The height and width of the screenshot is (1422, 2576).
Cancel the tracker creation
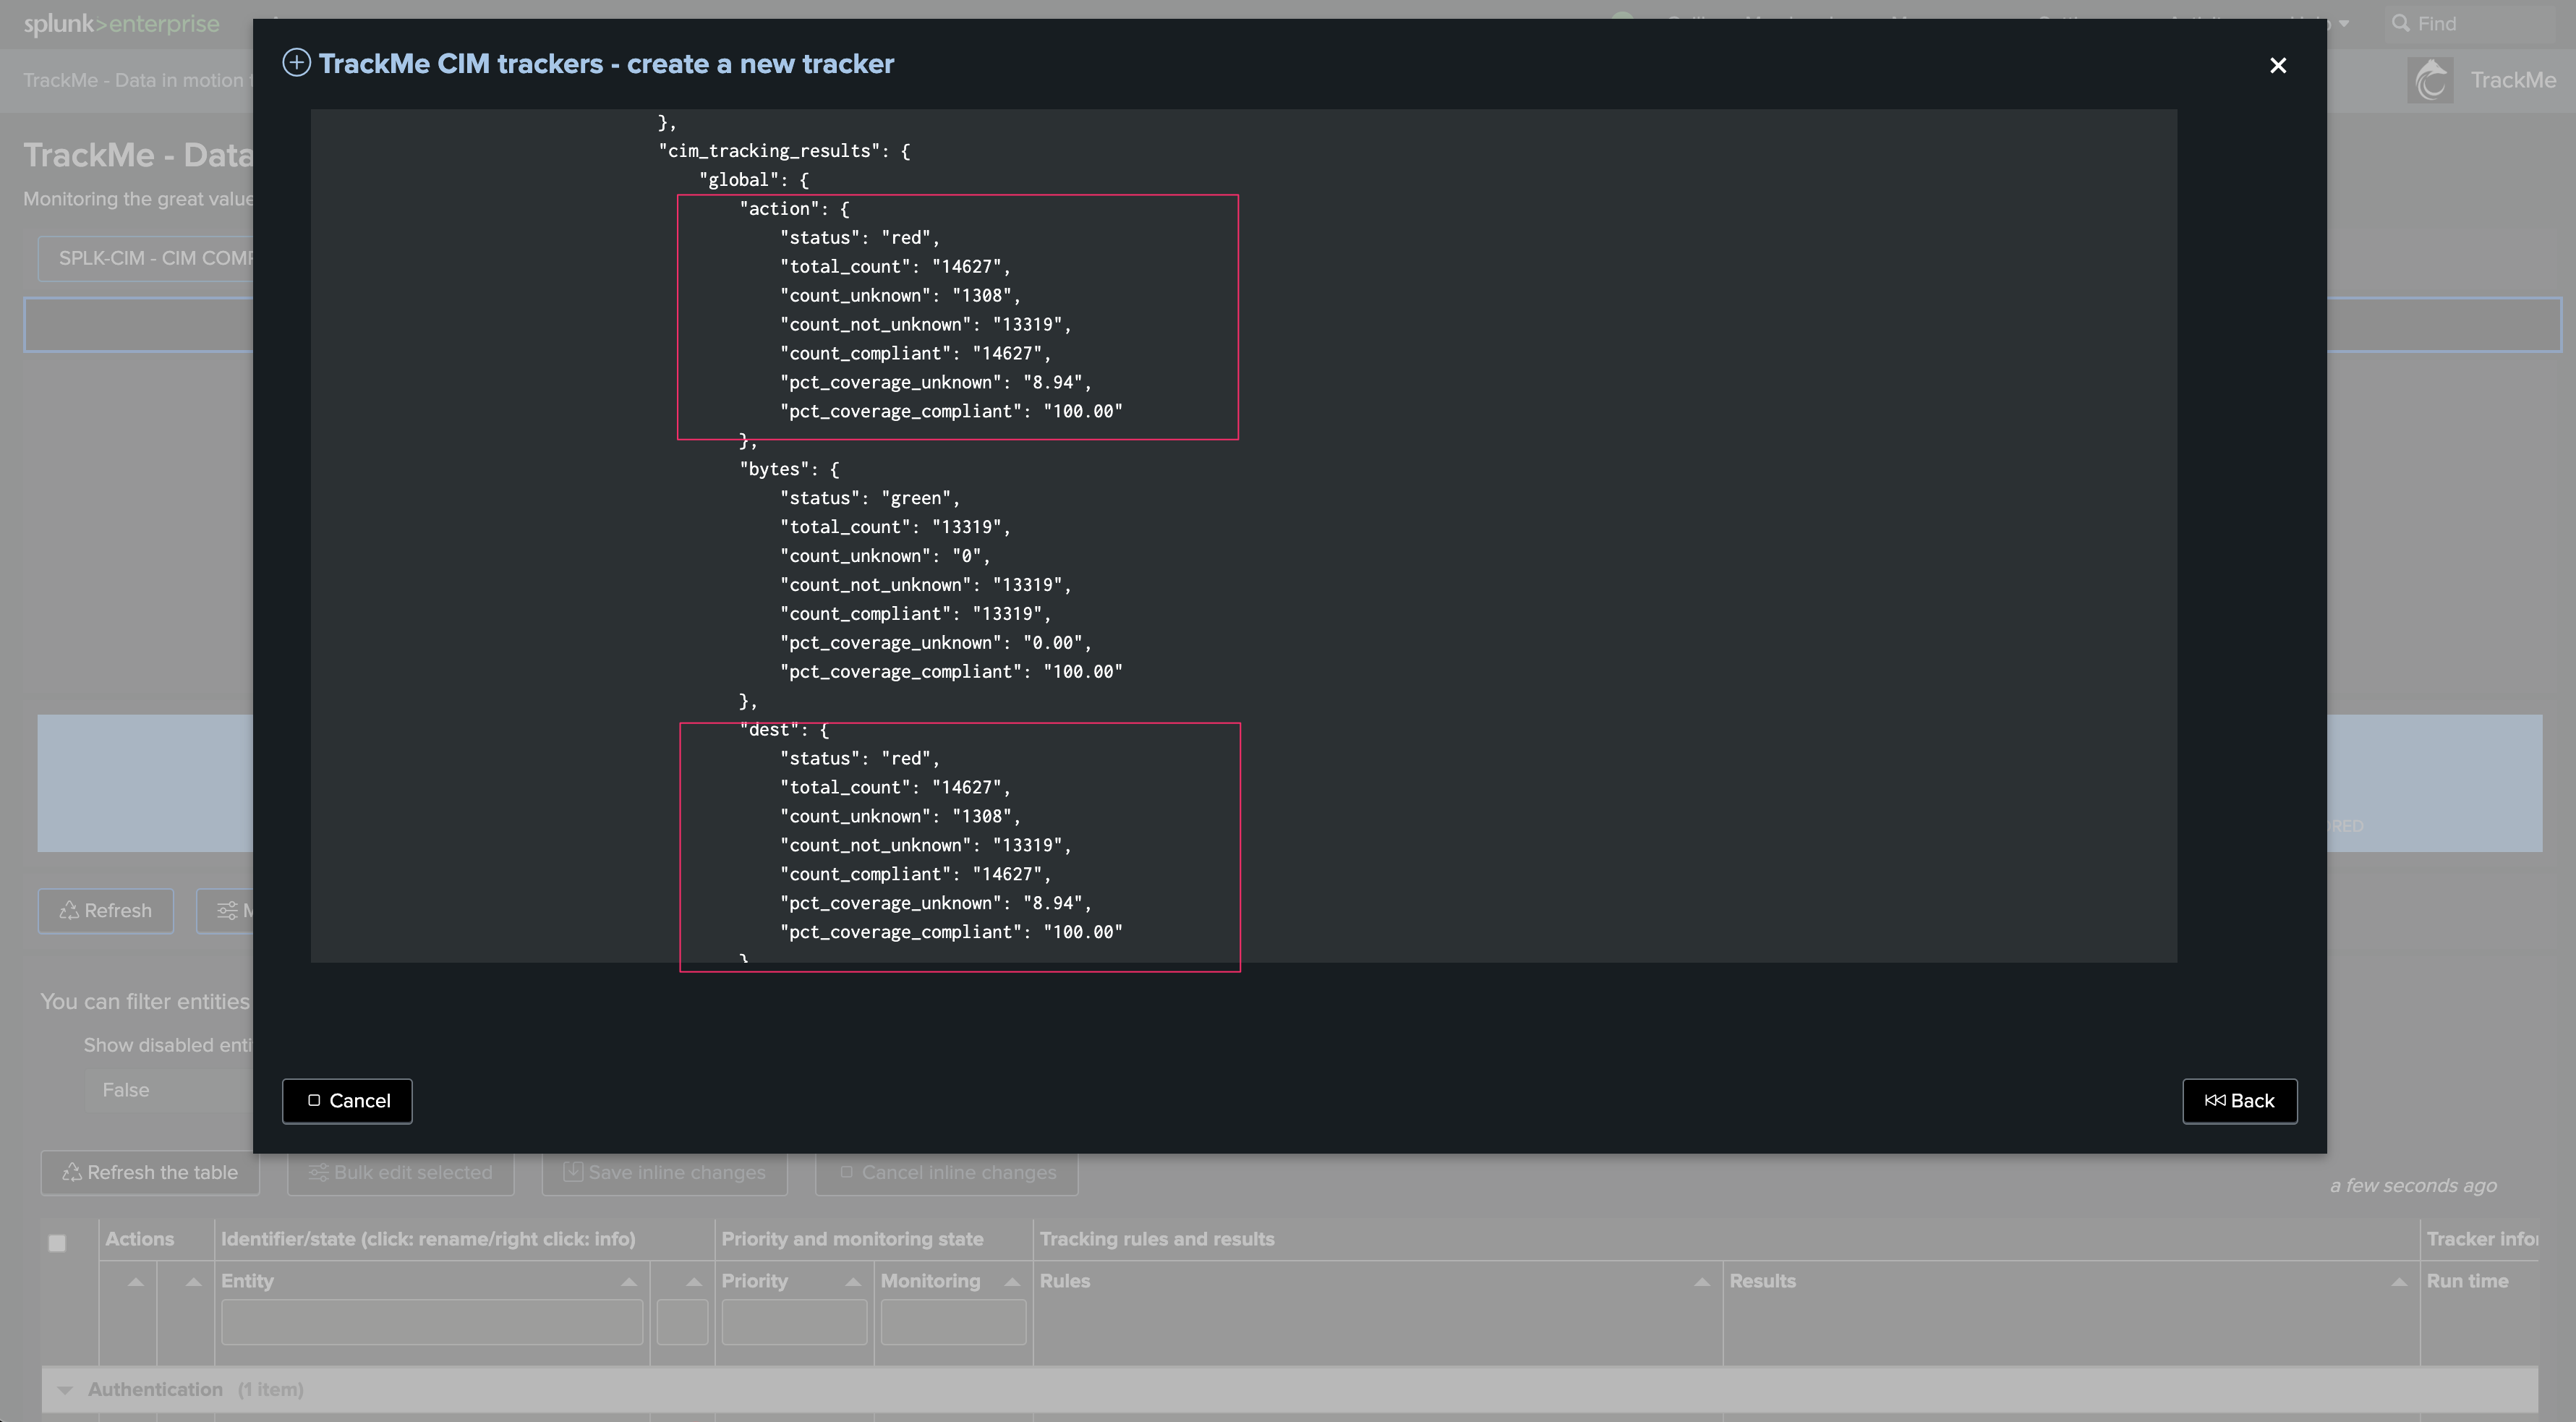(x=347, y=1101)
